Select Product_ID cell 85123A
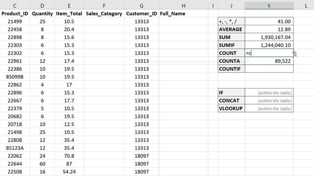The width and height of the screenshot is (314, 176). tap(15, 148)
